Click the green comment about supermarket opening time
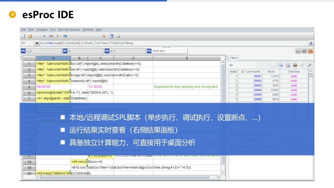This screenshot has width=334, height=188. point(186,87)
